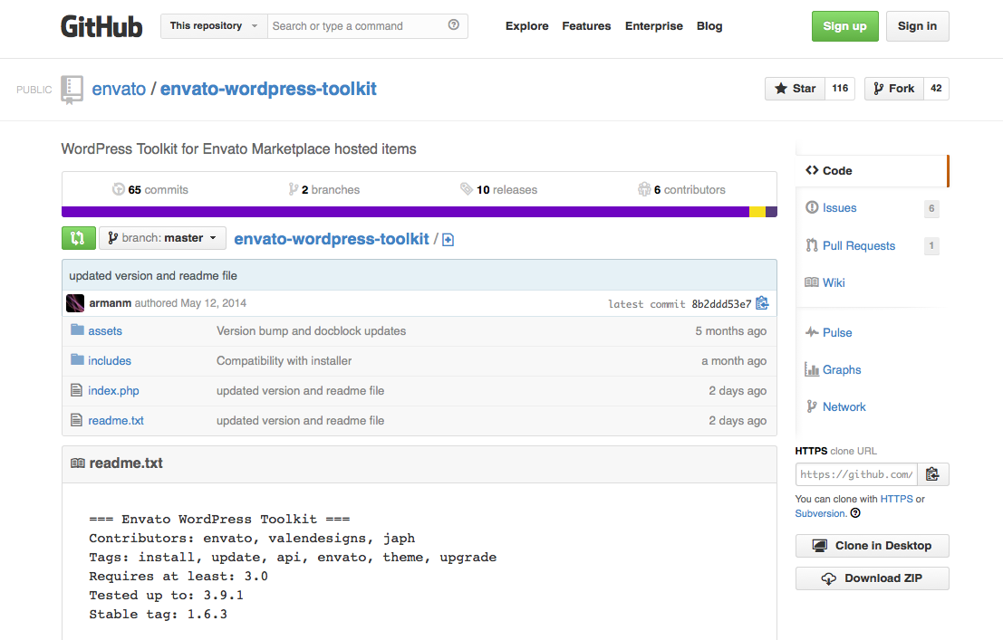Open the branch: master dropdown

(x=162, y=238)
